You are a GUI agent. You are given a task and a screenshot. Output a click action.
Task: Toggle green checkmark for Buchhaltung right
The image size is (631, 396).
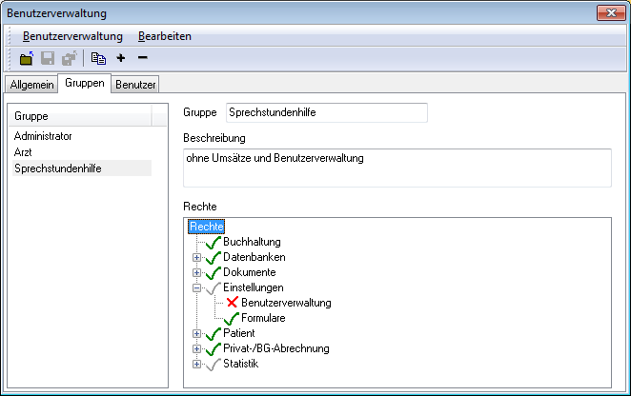(x=213, y=242)
